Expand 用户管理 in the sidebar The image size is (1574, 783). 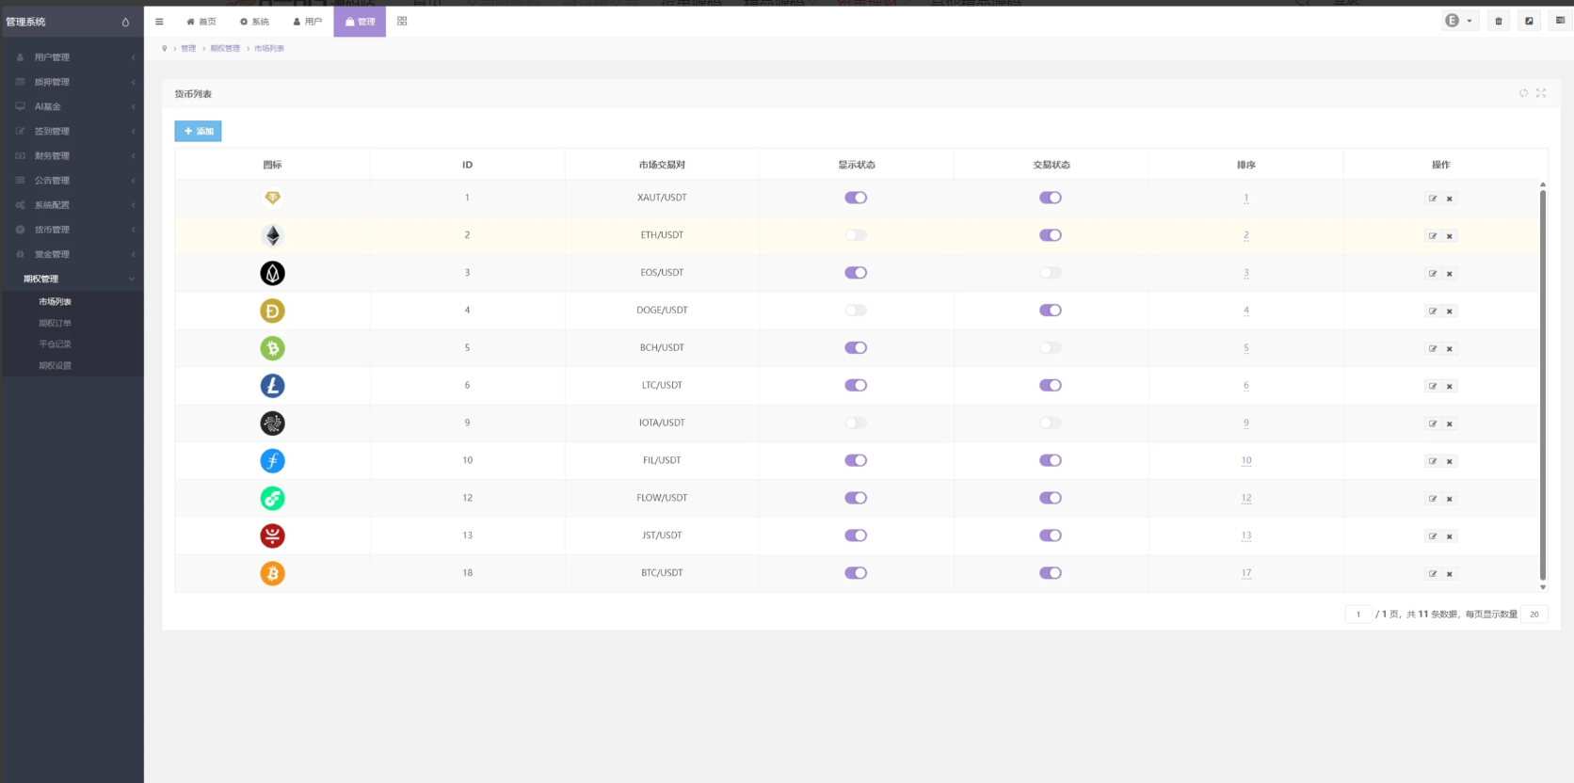tap(53, 57)
